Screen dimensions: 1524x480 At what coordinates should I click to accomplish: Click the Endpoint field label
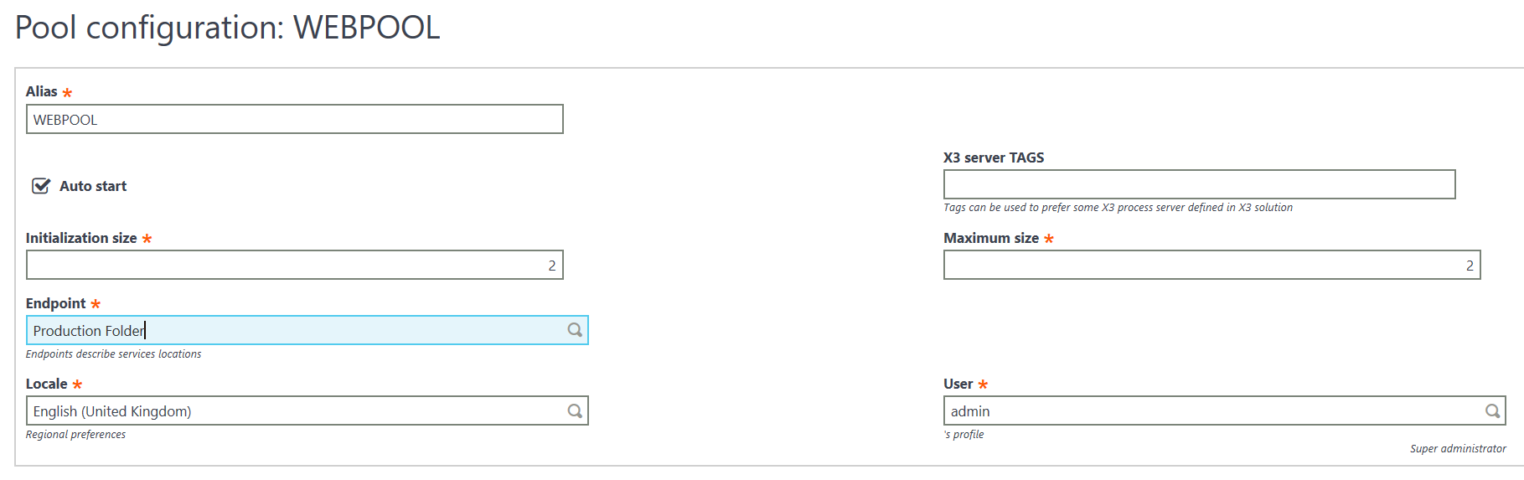[55, 303]
